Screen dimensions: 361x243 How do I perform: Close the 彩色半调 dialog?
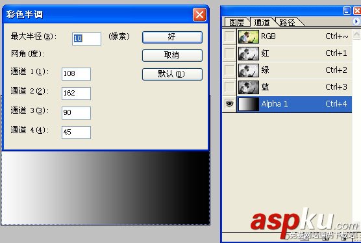199,15
